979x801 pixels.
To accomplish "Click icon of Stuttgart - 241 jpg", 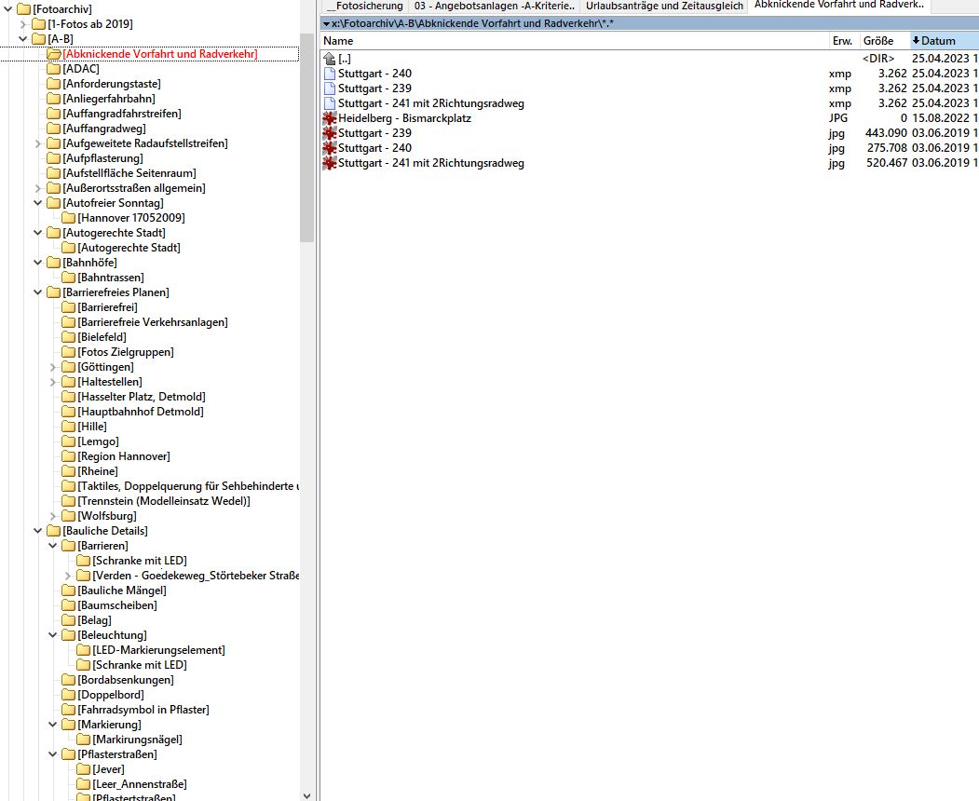I will point(330,163).
